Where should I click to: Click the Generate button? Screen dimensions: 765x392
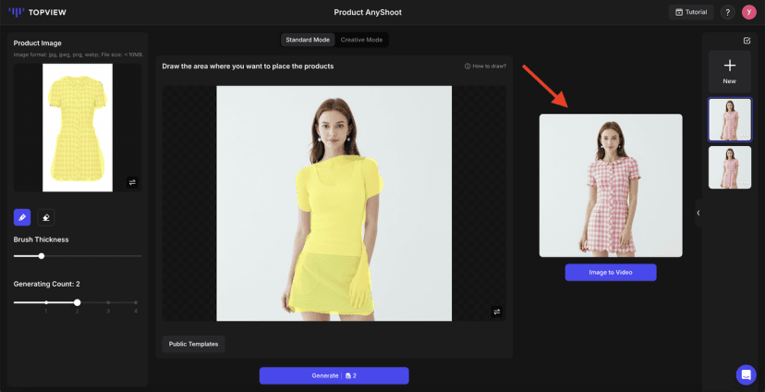point(334,375)
